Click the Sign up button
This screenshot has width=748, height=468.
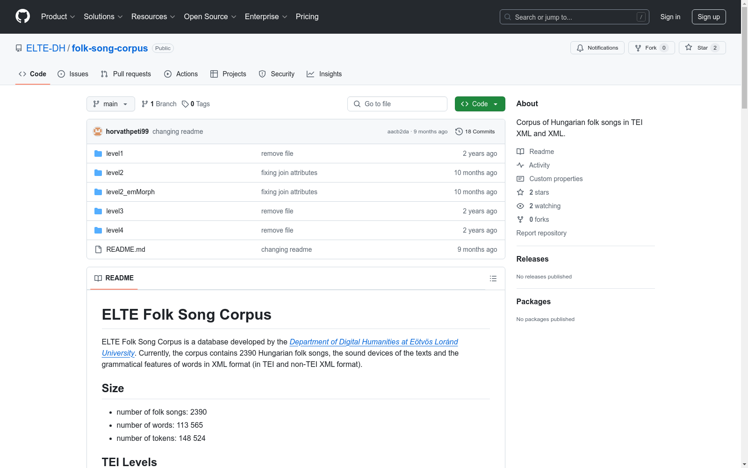(709, 17)
